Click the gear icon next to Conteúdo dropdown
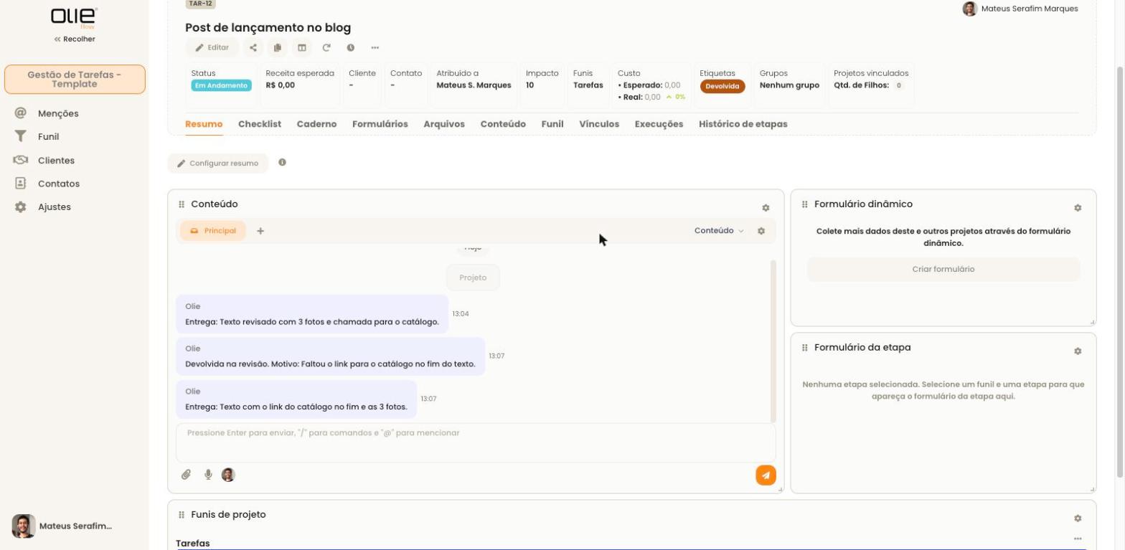 [761, 231]
